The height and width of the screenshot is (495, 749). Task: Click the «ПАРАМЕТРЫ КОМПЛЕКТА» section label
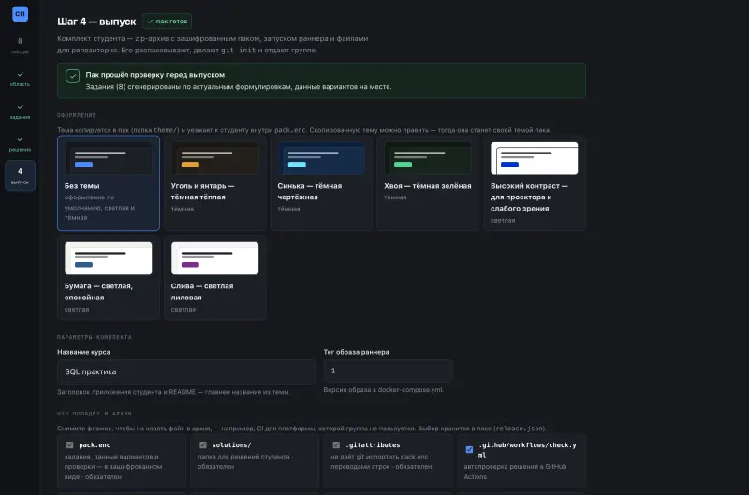tap(95, 337)
